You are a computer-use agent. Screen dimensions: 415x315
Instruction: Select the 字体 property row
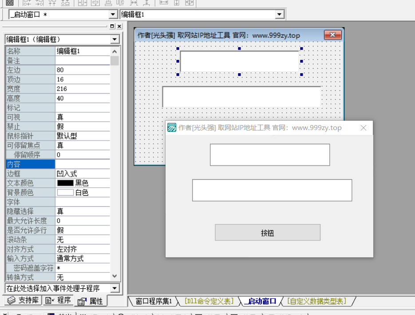point(58,202)
